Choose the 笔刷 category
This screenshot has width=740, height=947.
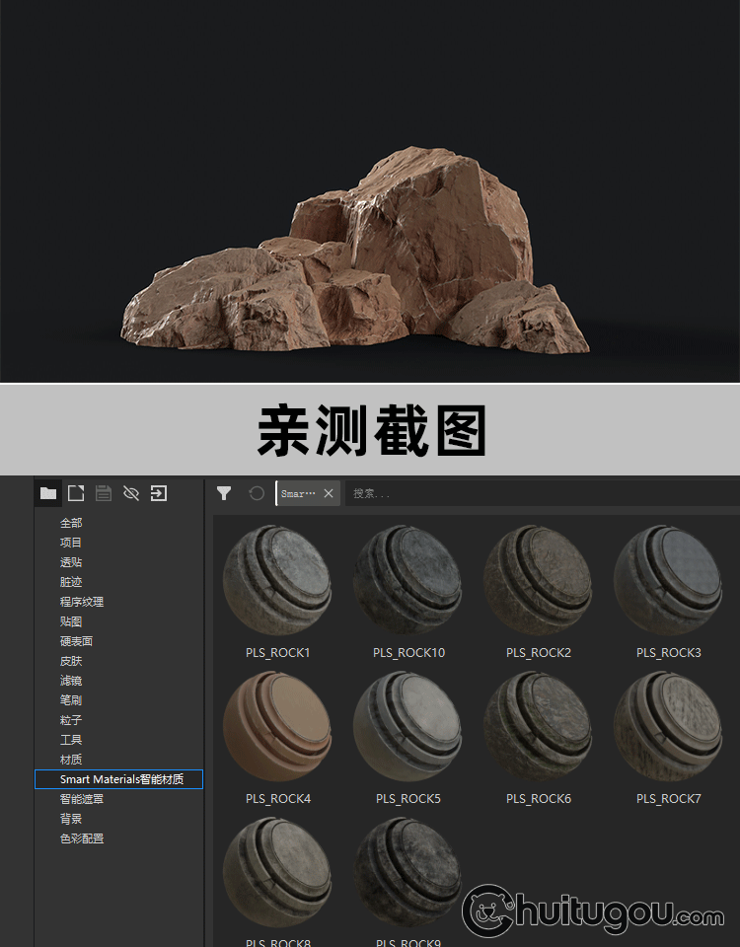[71, 700]
